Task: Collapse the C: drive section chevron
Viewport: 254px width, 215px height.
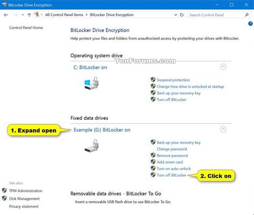Action: (223, 67)
